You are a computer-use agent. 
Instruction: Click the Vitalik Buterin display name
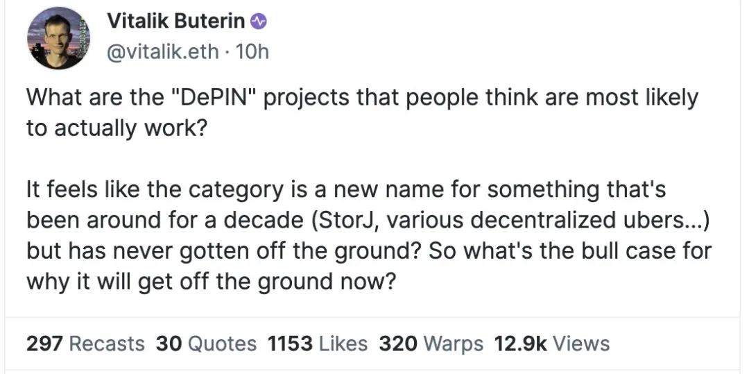[x=176, y=22]
